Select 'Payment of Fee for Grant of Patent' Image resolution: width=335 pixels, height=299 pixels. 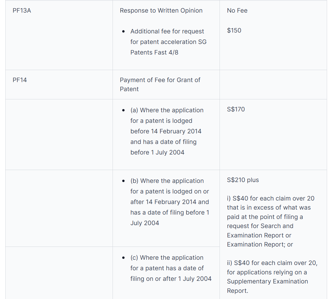(x=160, y=84)
